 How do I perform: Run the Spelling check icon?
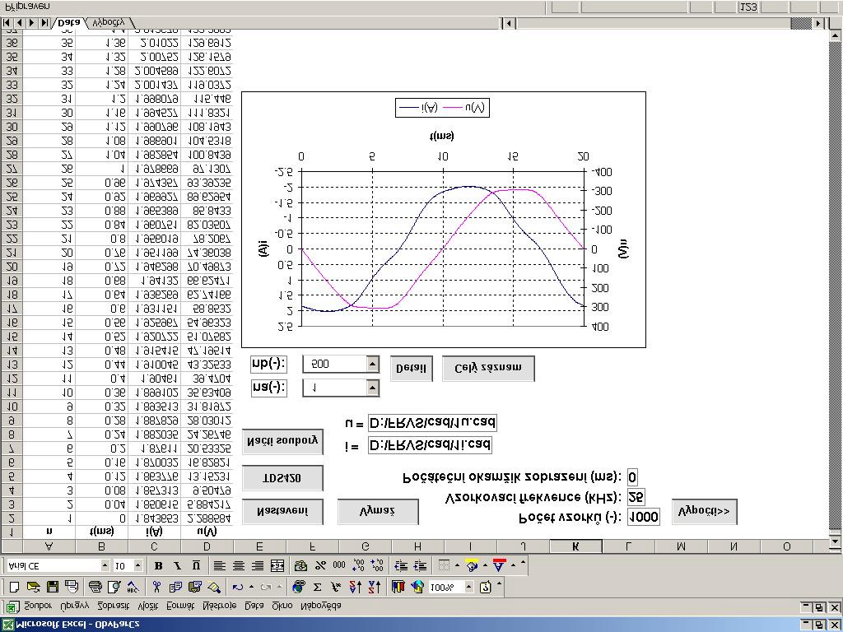click(133, 587)
